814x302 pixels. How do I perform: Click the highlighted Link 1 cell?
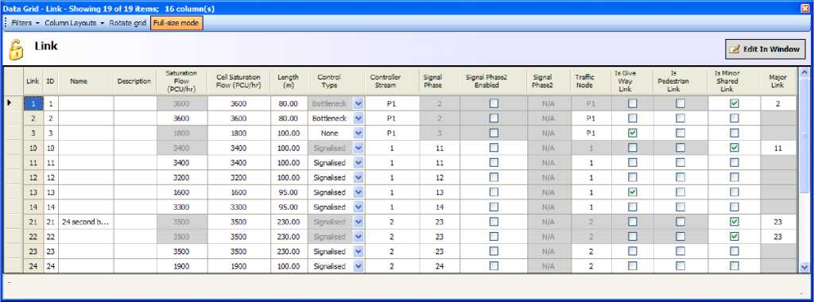click(x=33, y=104)
